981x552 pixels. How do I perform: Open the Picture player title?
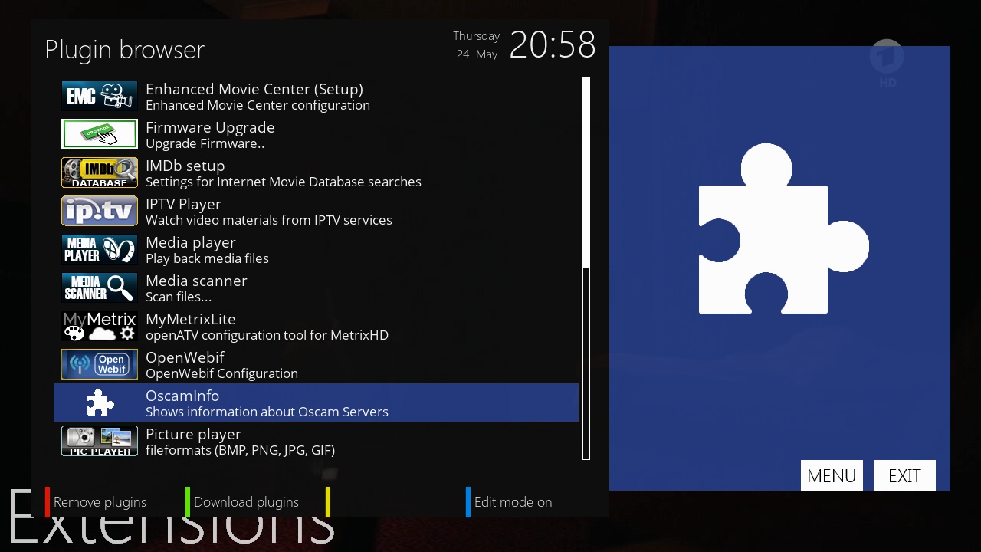(x=193, y=434)
